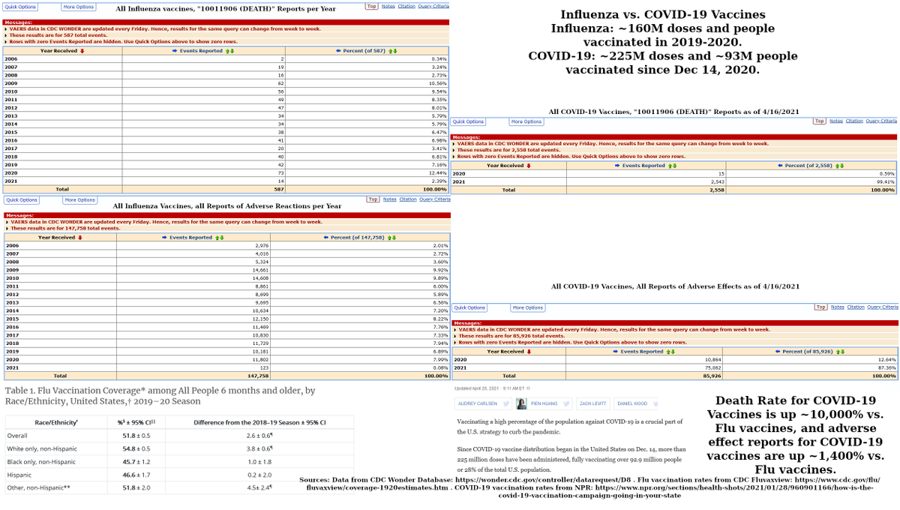
Task: Click the Zach Levitt author name
Action: click(593, 403)
